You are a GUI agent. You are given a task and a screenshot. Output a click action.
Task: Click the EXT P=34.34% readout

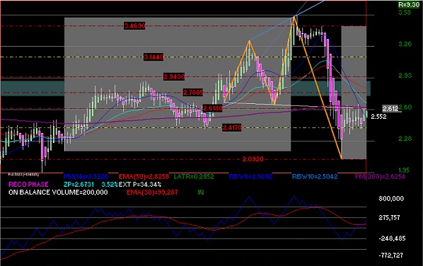coord(140,185)
